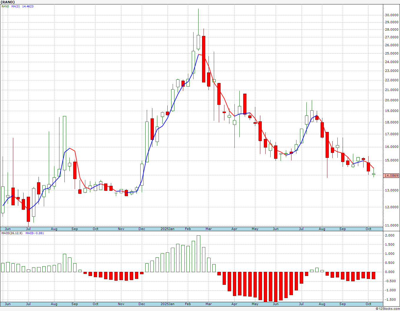Click the 18.0000 price axis label

pos(391,122)
